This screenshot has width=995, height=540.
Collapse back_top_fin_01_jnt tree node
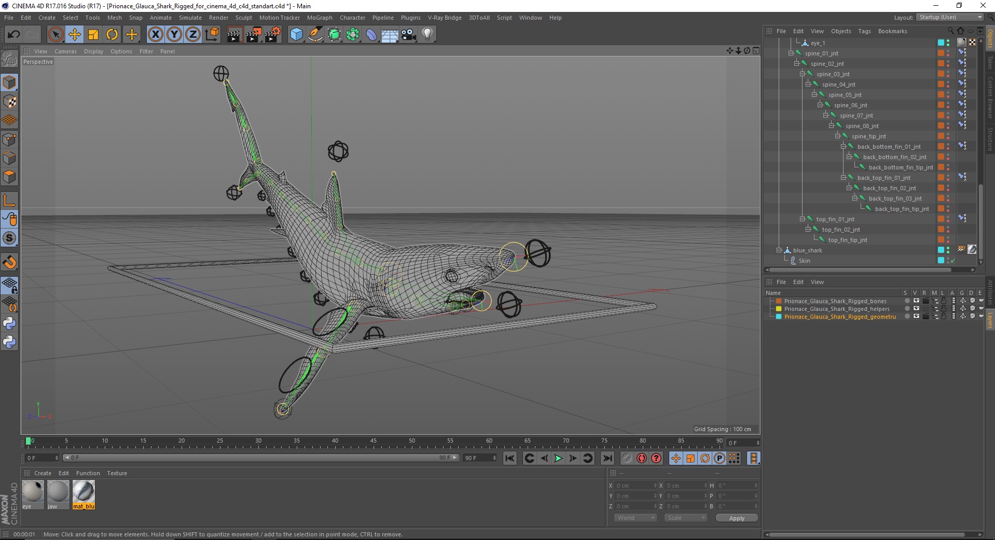[844, 178]
